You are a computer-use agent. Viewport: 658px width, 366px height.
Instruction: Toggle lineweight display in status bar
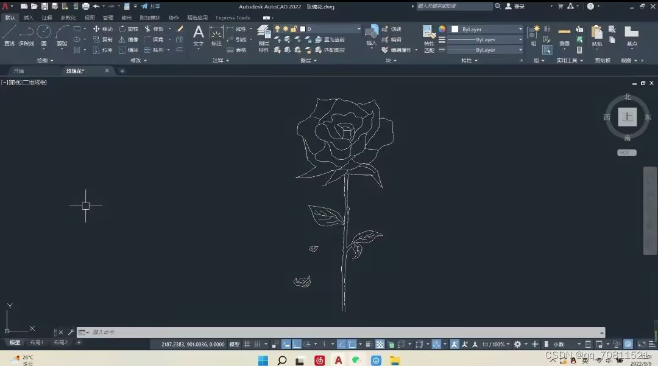[x=369, y=344]
